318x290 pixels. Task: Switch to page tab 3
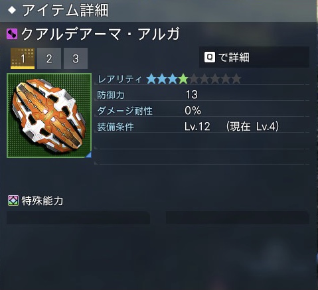[76, 58]
